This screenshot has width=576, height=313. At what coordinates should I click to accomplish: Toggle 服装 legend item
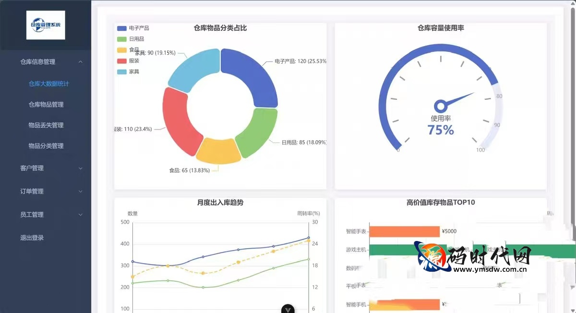128,61
